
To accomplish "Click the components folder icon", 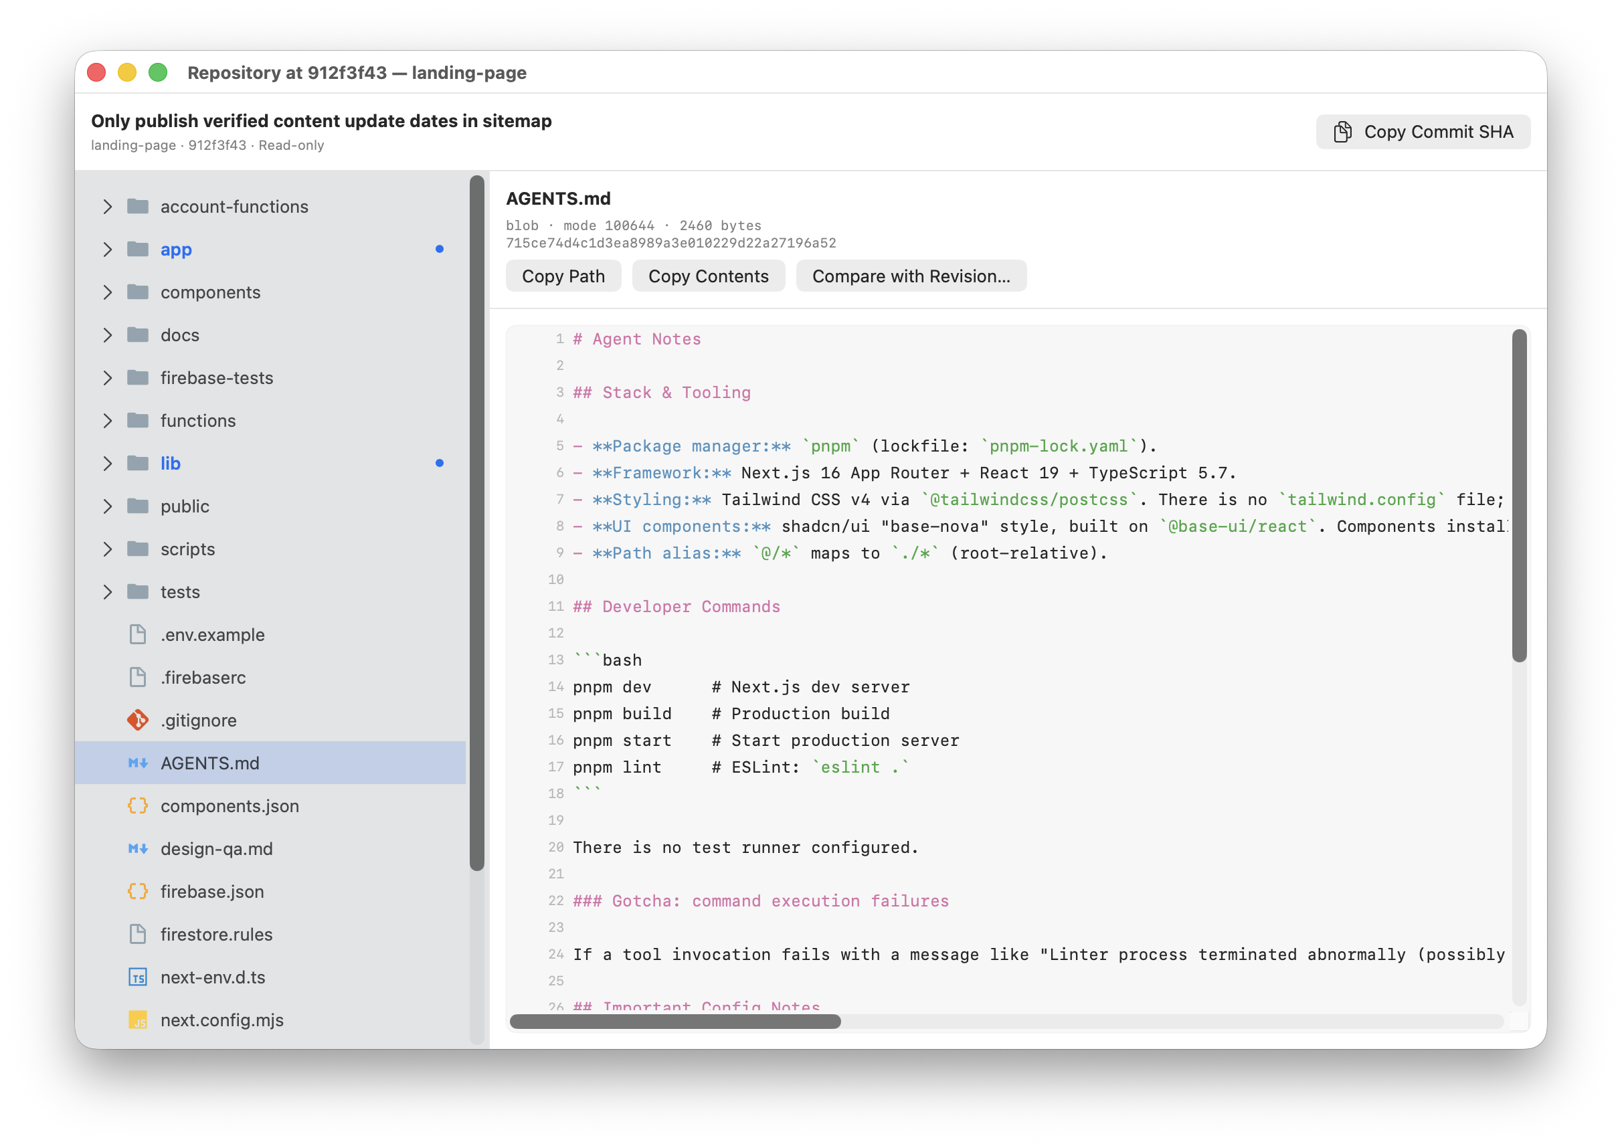I will (x=138, y=292).
